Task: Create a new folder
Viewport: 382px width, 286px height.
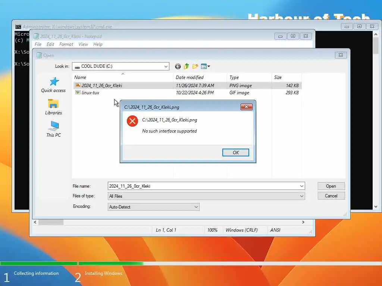Action: tap(195, 66)
